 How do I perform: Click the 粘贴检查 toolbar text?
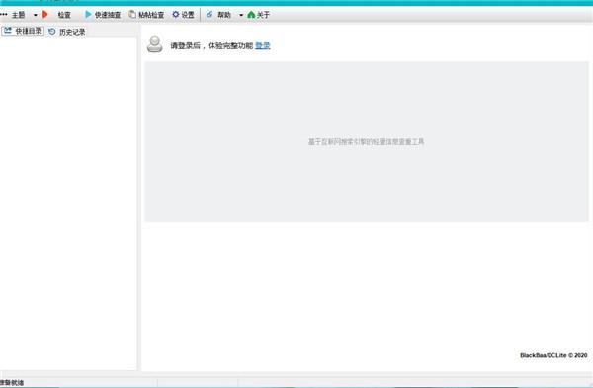pos(151,15)
